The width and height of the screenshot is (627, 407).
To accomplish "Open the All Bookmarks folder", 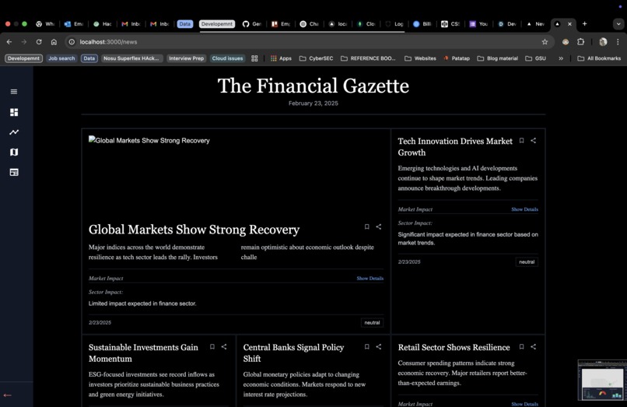I will click(x=599, y=58).
